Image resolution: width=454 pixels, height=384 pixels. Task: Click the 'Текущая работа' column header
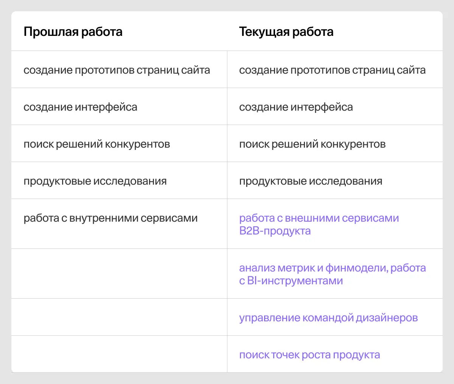[x=286, y=32]
